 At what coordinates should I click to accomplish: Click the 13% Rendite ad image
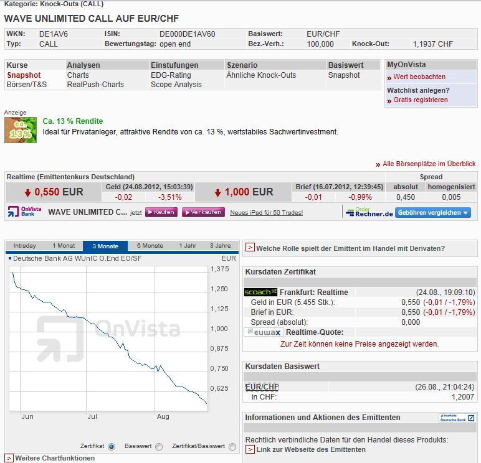(21, 130)
